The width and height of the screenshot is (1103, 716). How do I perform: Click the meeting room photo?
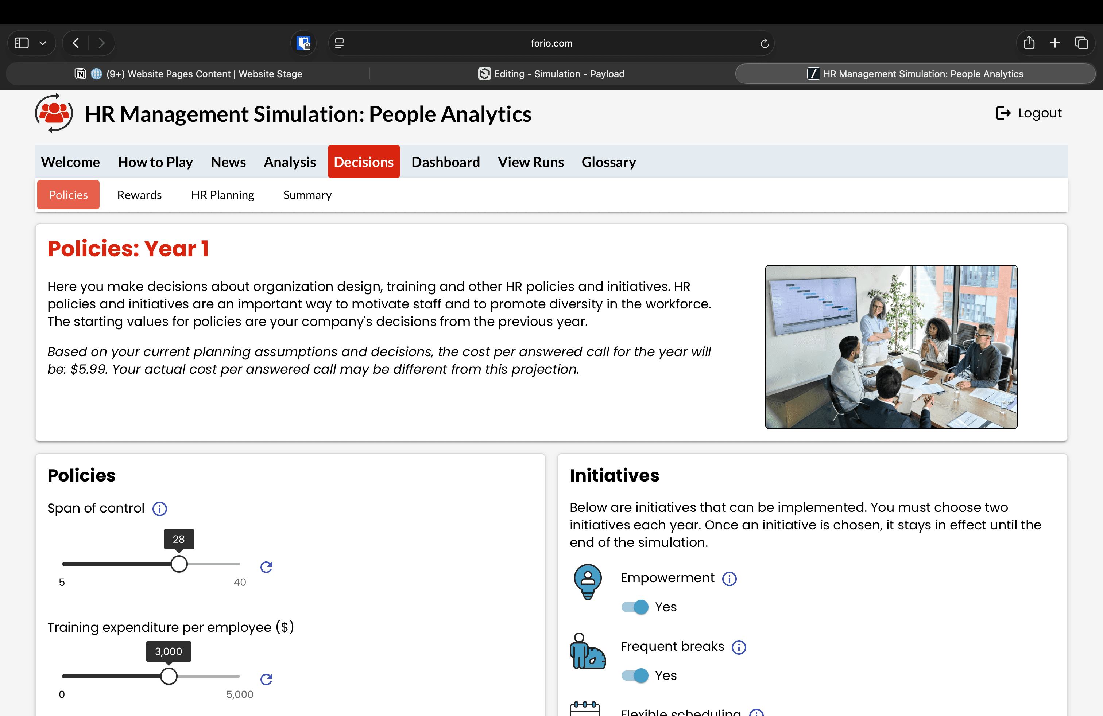tap(891, 347)
